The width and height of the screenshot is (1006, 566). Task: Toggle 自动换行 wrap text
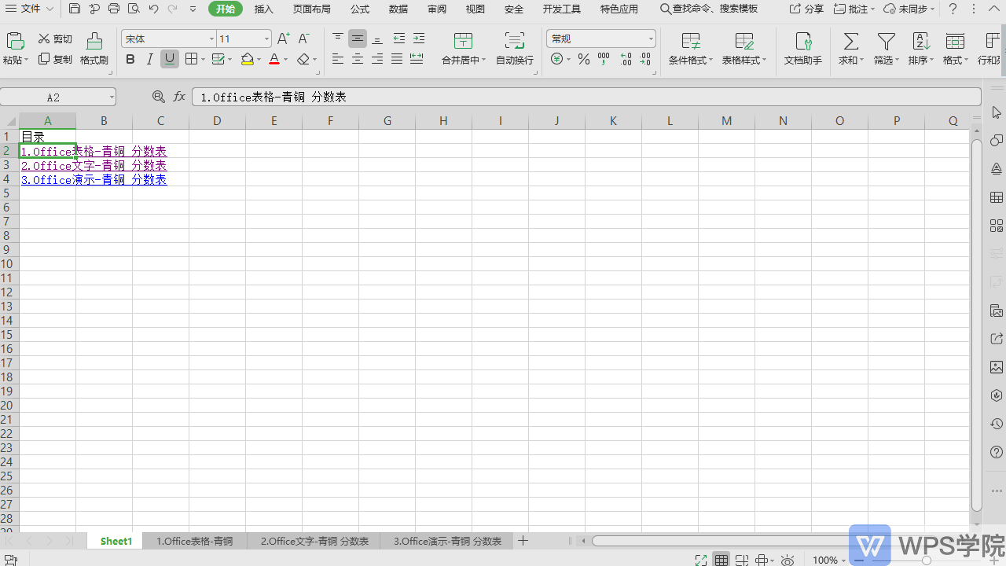pyautogui.click(x=515, y=49)
